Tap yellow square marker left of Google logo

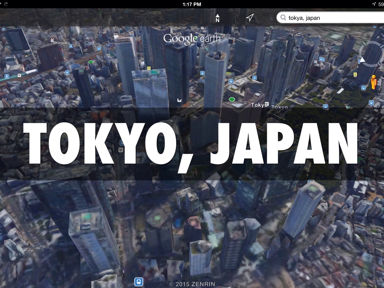point(149,68)
